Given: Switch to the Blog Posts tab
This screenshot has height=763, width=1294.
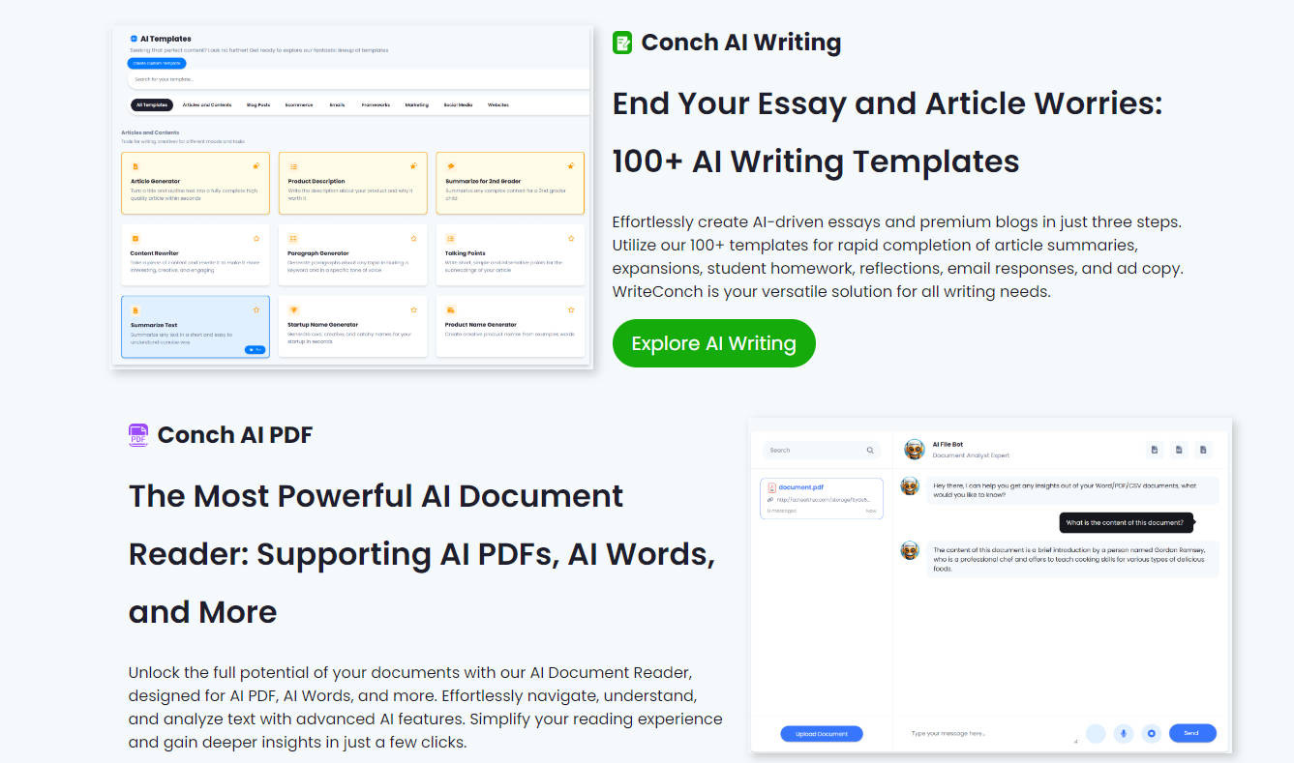Looking at the screenshot, I should point(258,104).
